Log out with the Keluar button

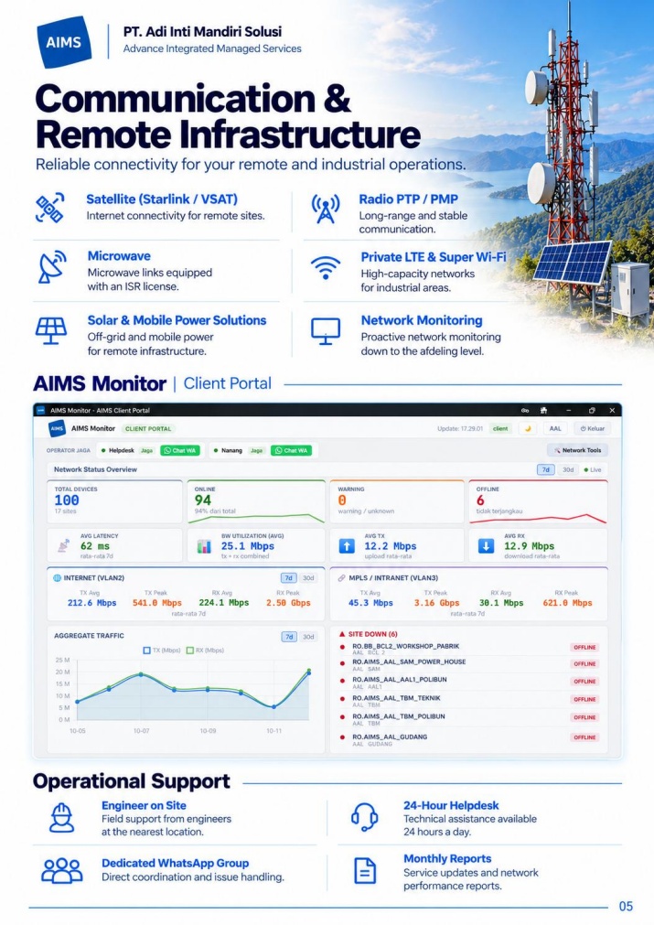click(592, 429)
